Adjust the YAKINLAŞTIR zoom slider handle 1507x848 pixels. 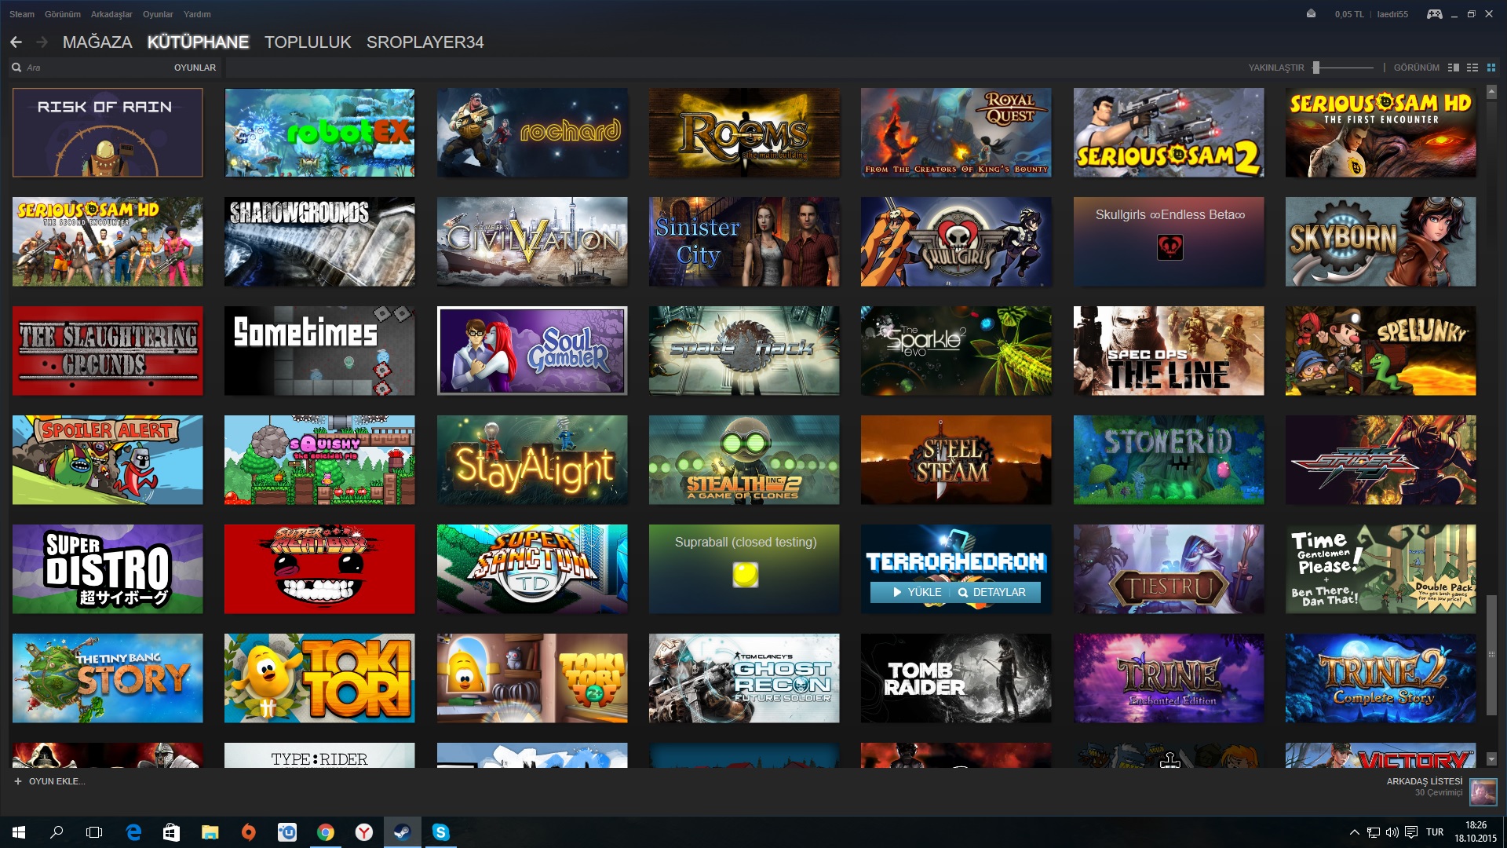(1316, 68)
